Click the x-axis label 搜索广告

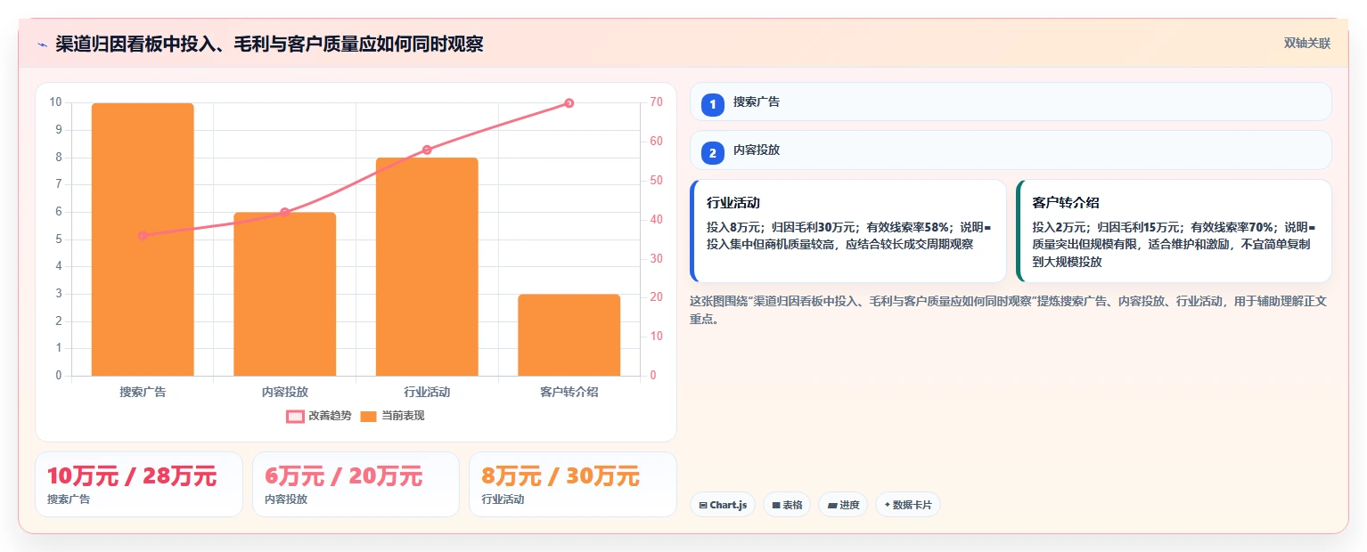pyautogui.click(x=143, y=392)
